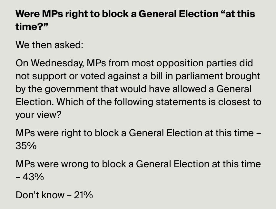This screenshot has width=276, height=209.
Task: Click the 'by the government that would' line
Action: (133, 89)
